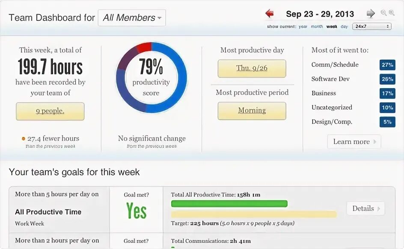
Task: Click the Business 17% badge
Action: 387,93
